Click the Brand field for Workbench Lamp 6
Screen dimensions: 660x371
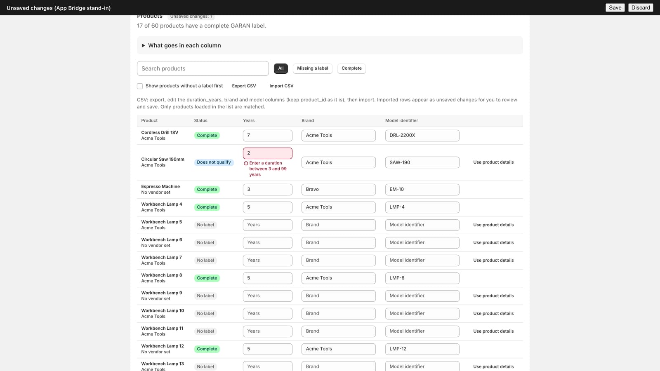point(339,243)
